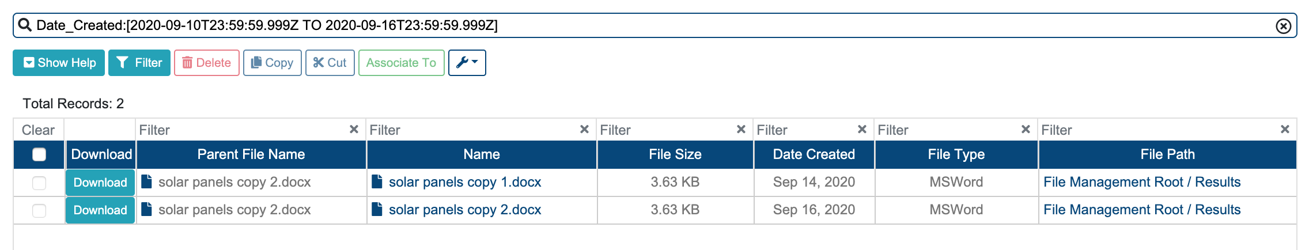Clear the File Type filter X
This screenshot has width=1309, height=250.
[x=1026, y=130]
